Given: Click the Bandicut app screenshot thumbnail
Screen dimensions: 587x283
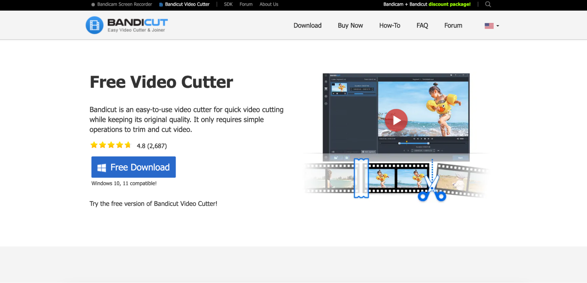Looking at the screenshot, I should [396, 117].
